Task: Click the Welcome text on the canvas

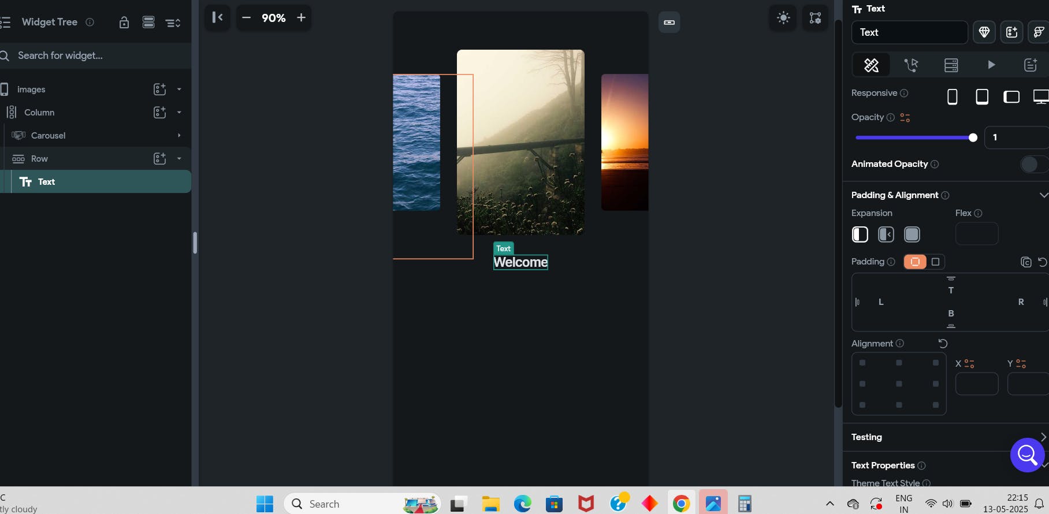Action: tap(520, 262)
